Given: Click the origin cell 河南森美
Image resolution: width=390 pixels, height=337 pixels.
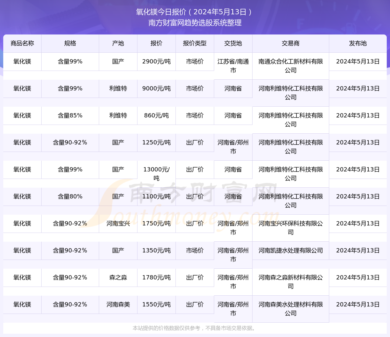Looking at the screenshot, I should (118, 304).
